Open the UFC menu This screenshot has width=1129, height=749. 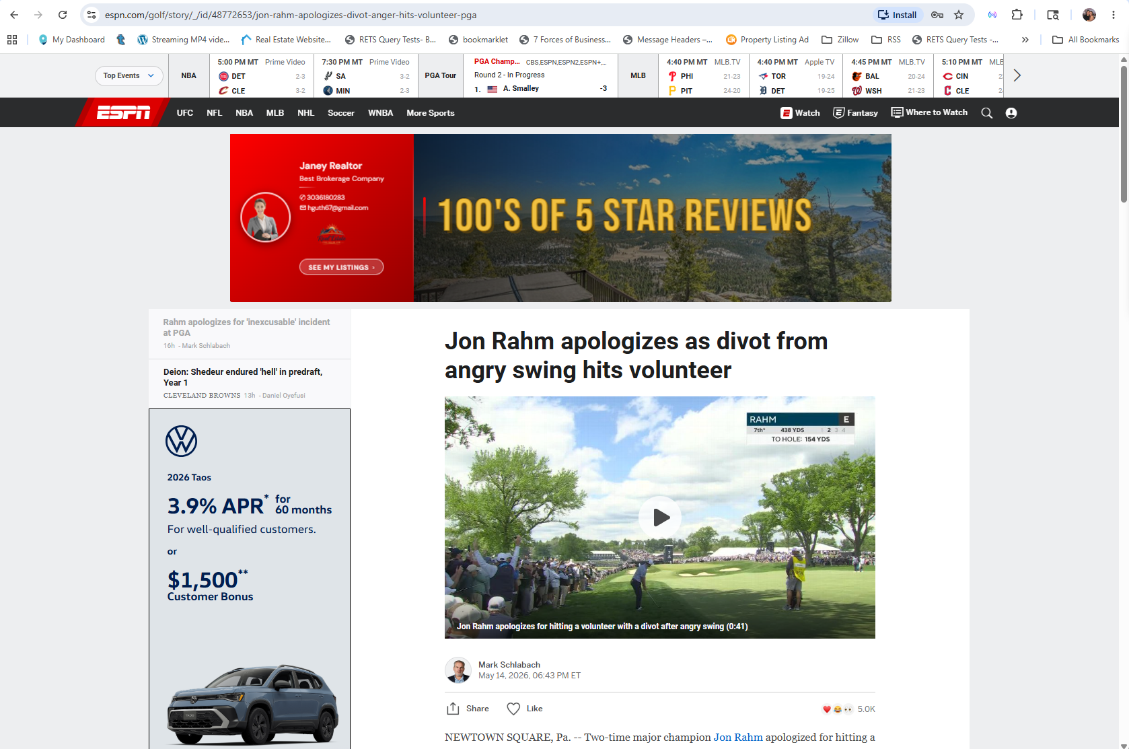pos(185,113)
